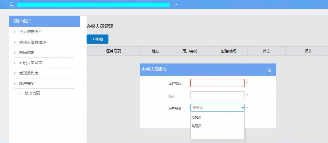Viewport: 328px width, 143px height.
Task: Go to 管理员列表 in sidebar
Action: tap(29, 73)
